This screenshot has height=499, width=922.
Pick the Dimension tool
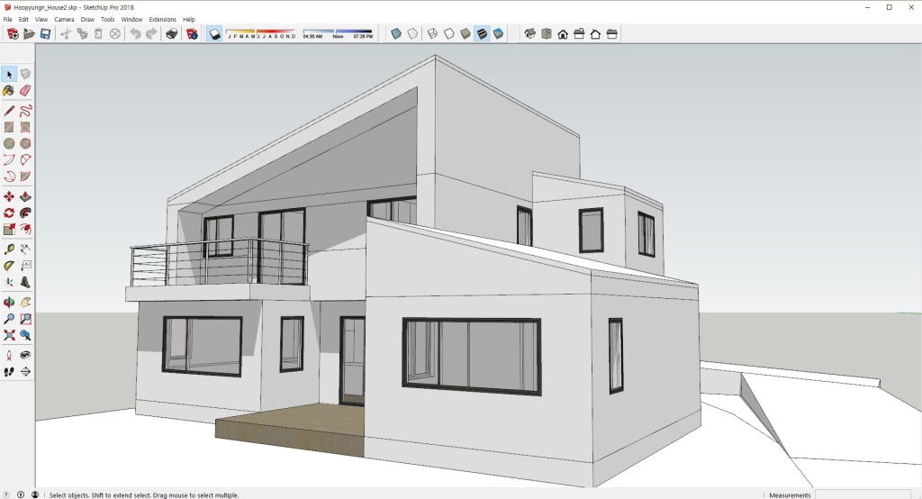25,249
